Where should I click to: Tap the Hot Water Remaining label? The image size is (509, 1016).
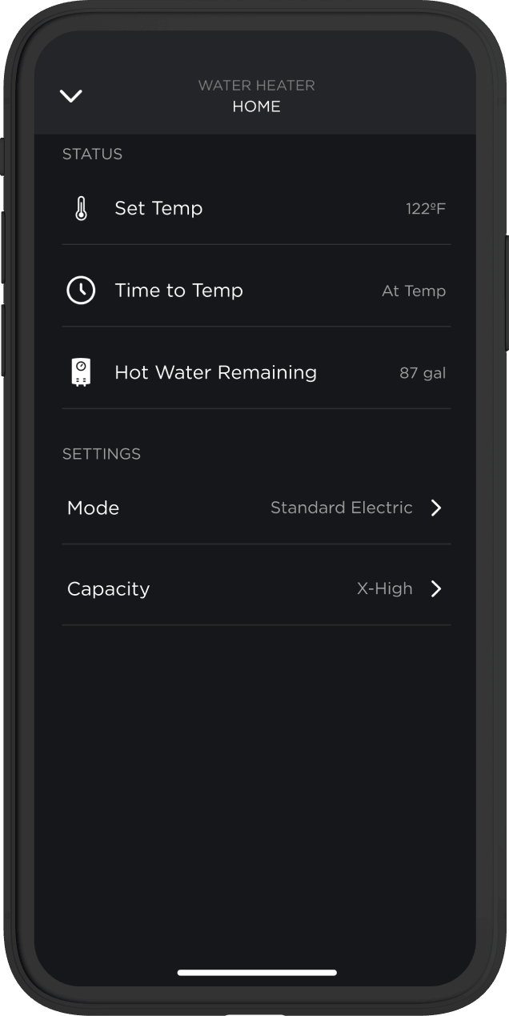click(x=215, y=372)
